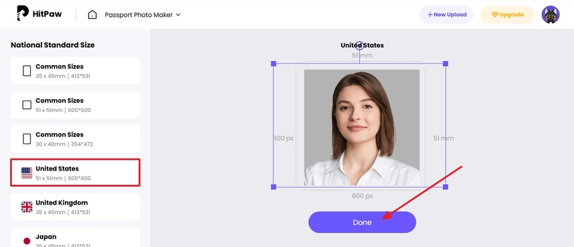Click the 51 mm label above the photo
This screenshot has width=574, height=247.
362,56
